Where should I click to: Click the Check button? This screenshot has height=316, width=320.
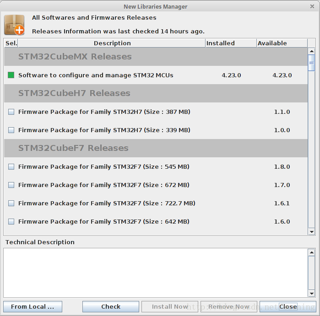111,306
